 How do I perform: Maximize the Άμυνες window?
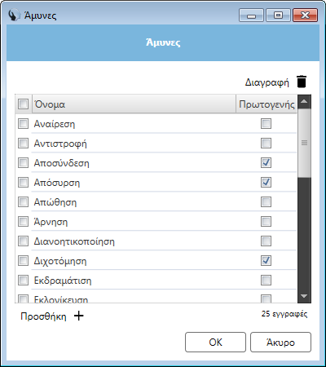(x=278, y=15)
